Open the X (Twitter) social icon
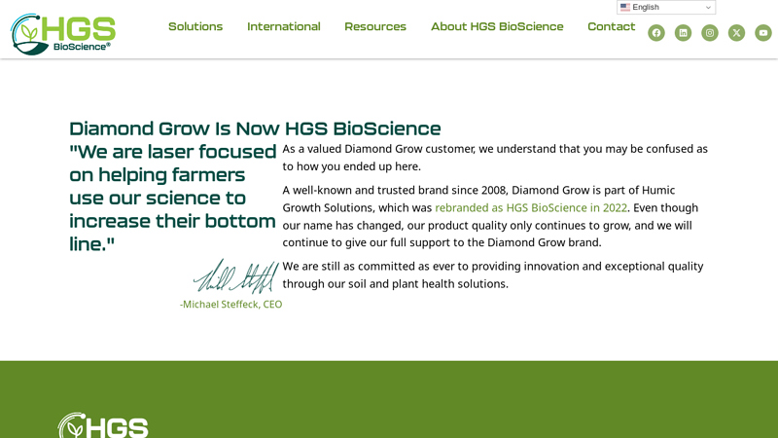This screenshot has width=778, height=438. pos(736,33)
